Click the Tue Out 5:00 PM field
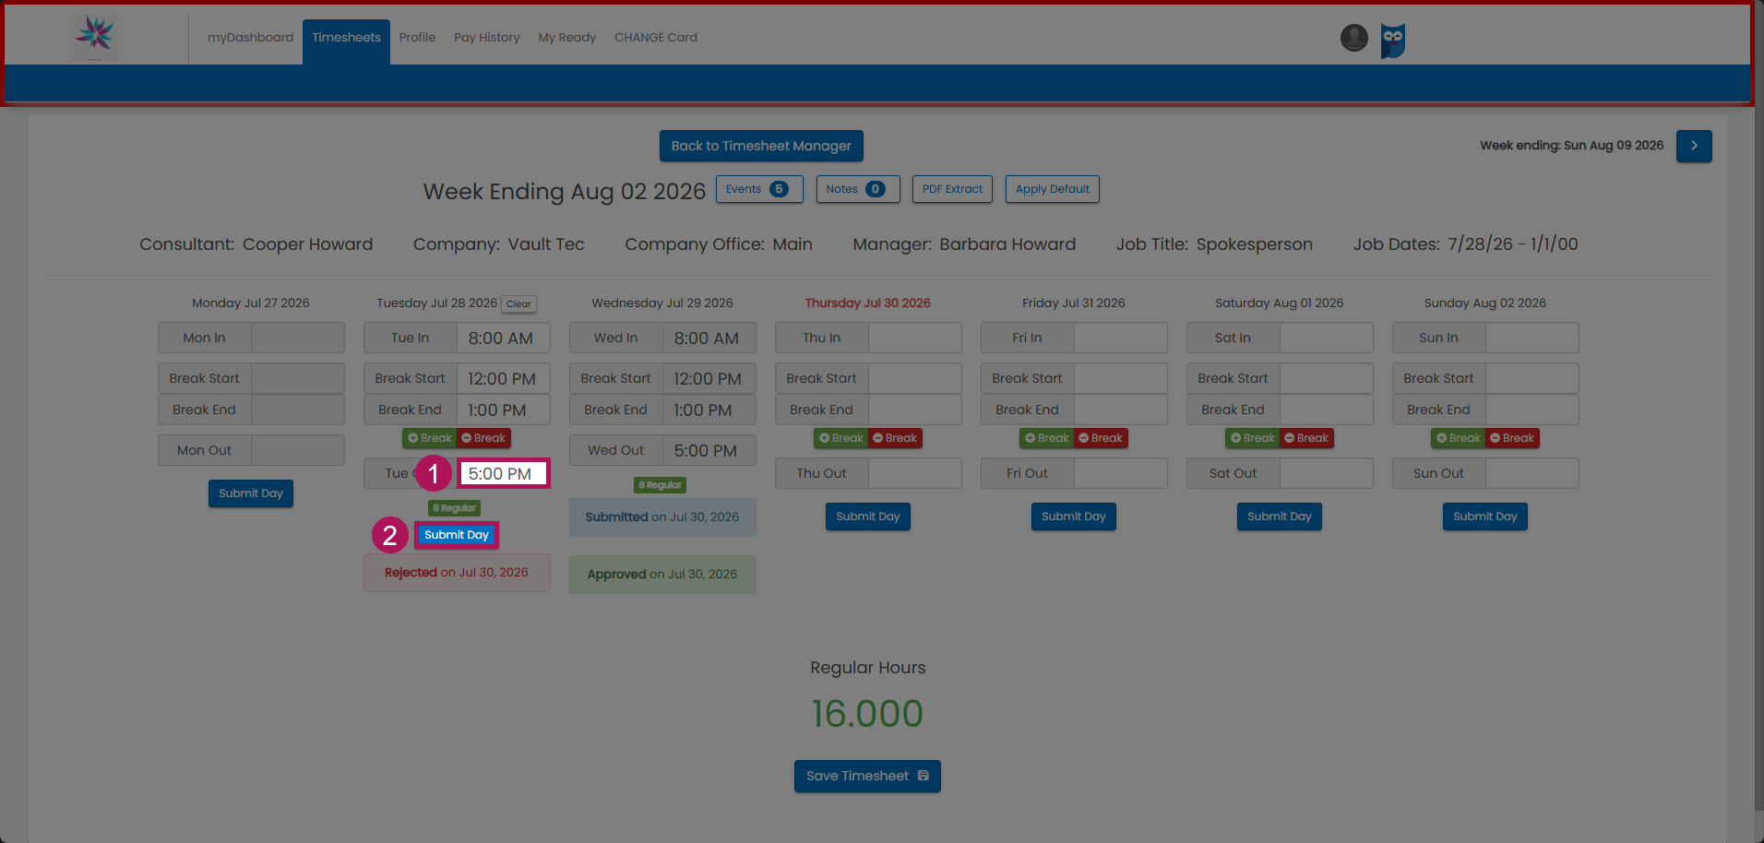This screenshot has width=1764, height=843. click(504, 473)
